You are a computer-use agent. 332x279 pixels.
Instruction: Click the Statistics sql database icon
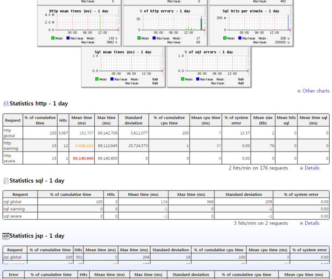point(6,181)
